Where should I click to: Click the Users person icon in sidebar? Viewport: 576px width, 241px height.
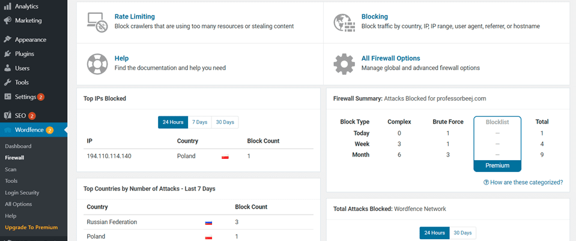point(8,68)
